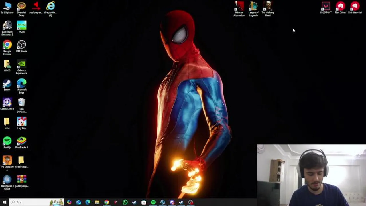This screenshot has width=366, height=206.
Task: Open Google Chrome desktop shortcut
Action: point(7,47)
